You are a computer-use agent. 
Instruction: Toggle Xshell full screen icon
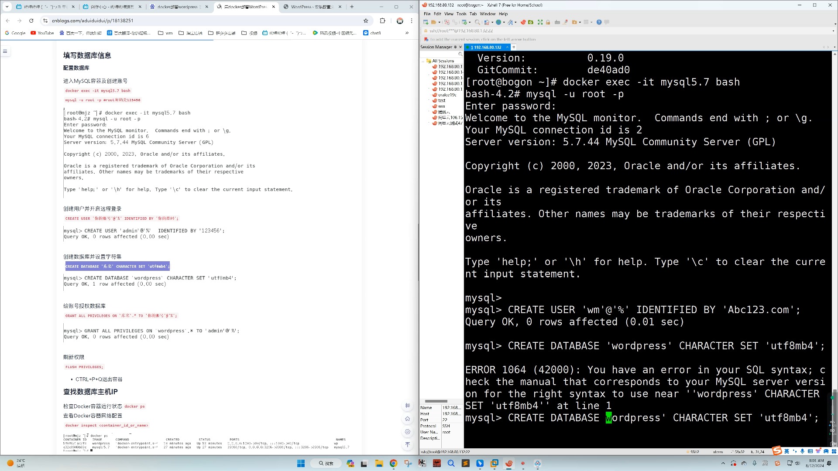point(540,22)
